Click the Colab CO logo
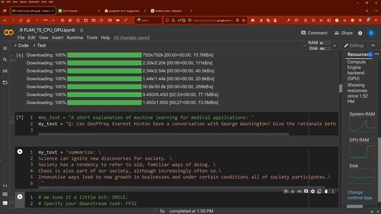The height and width of the screenshot is (214, 381). pos(8,32)
